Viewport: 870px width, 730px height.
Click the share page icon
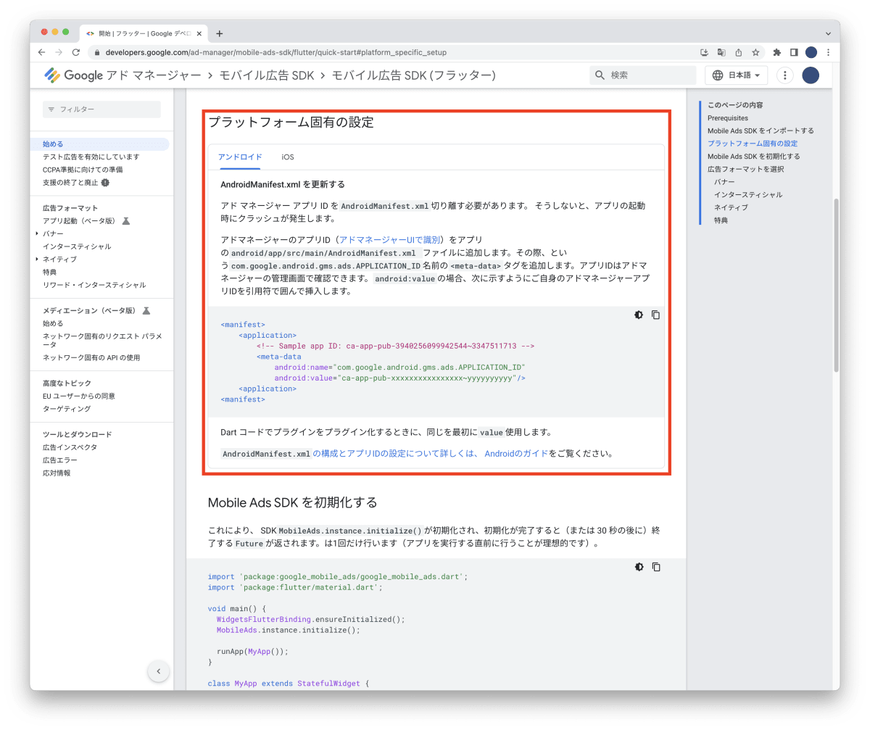739,52
